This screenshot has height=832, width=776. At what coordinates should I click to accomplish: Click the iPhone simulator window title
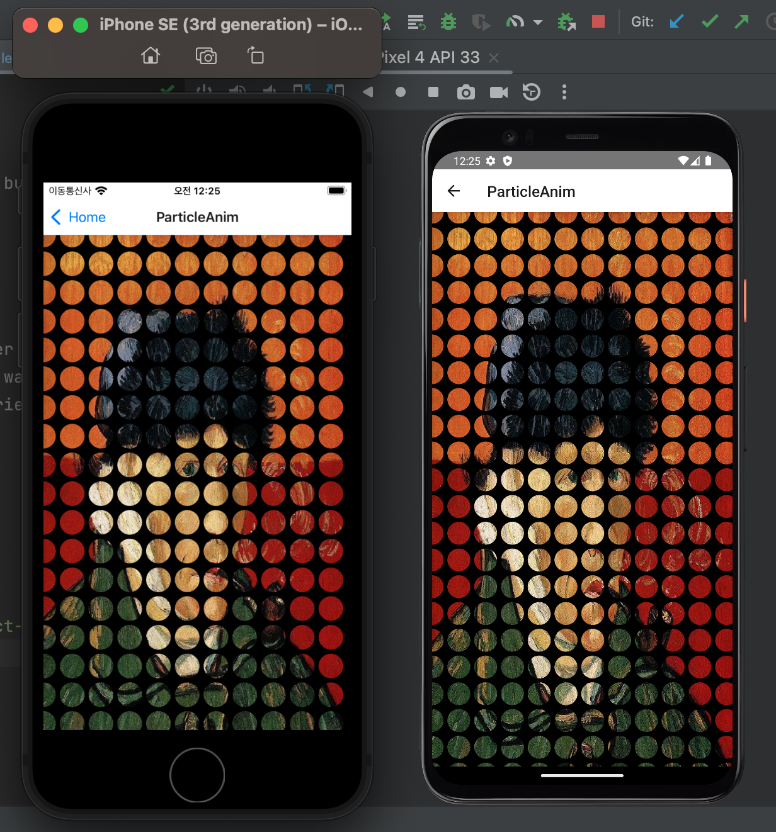231,25
